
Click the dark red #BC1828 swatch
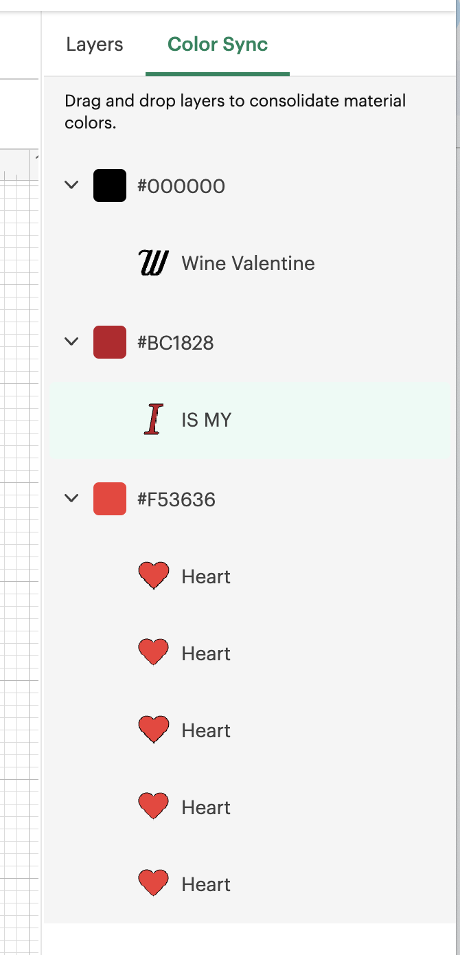pos(110,342)
